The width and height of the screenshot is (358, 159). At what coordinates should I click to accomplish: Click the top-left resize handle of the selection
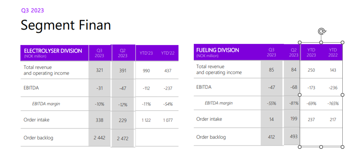(300, 43)
